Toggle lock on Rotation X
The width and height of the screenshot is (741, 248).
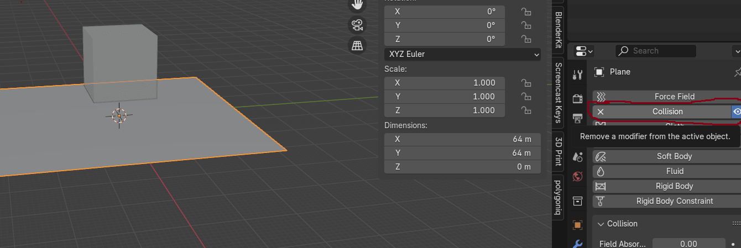(x=526, y=12)
